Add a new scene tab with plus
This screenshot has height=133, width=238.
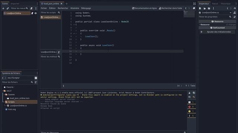(x=67, y=4)
